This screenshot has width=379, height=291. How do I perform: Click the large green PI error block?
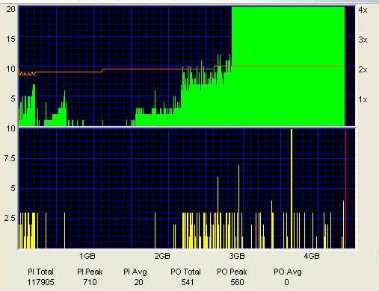288,66
